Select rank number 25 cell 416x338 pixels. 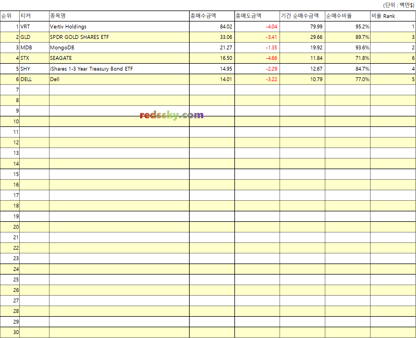click(x=10, y=280)
